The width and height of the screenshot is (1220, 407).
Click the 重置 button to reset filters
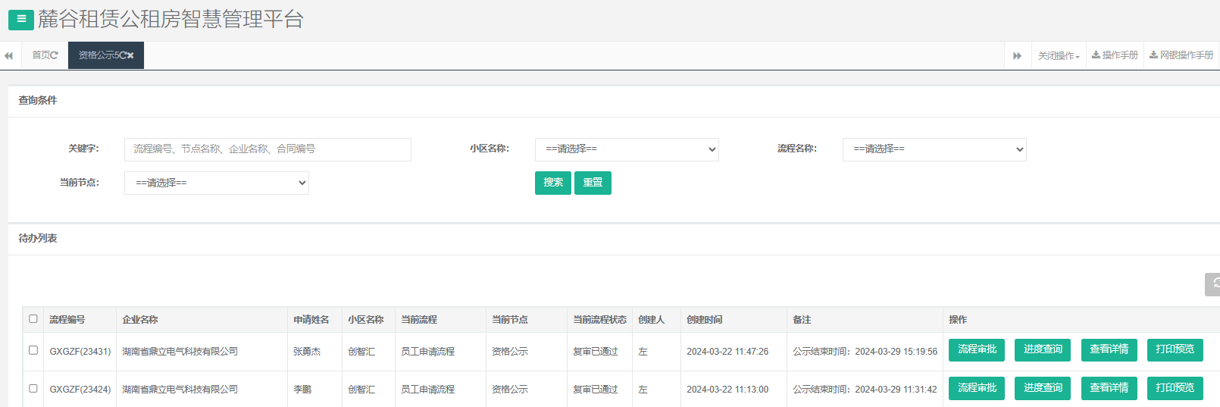pos(593,183)
